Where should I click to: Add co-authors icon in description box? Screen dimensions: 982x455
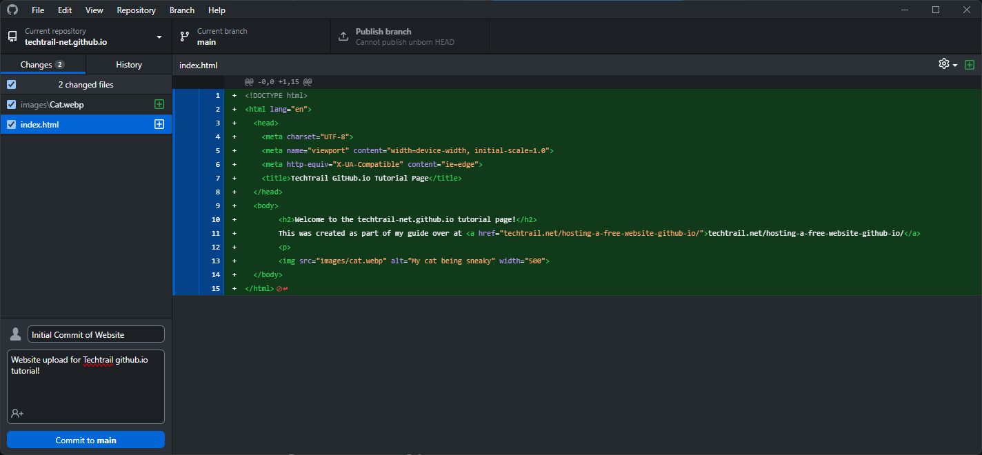(x=17, y=413)
